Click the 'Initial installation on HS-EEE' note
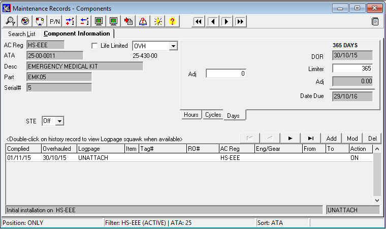 point(164,210)
